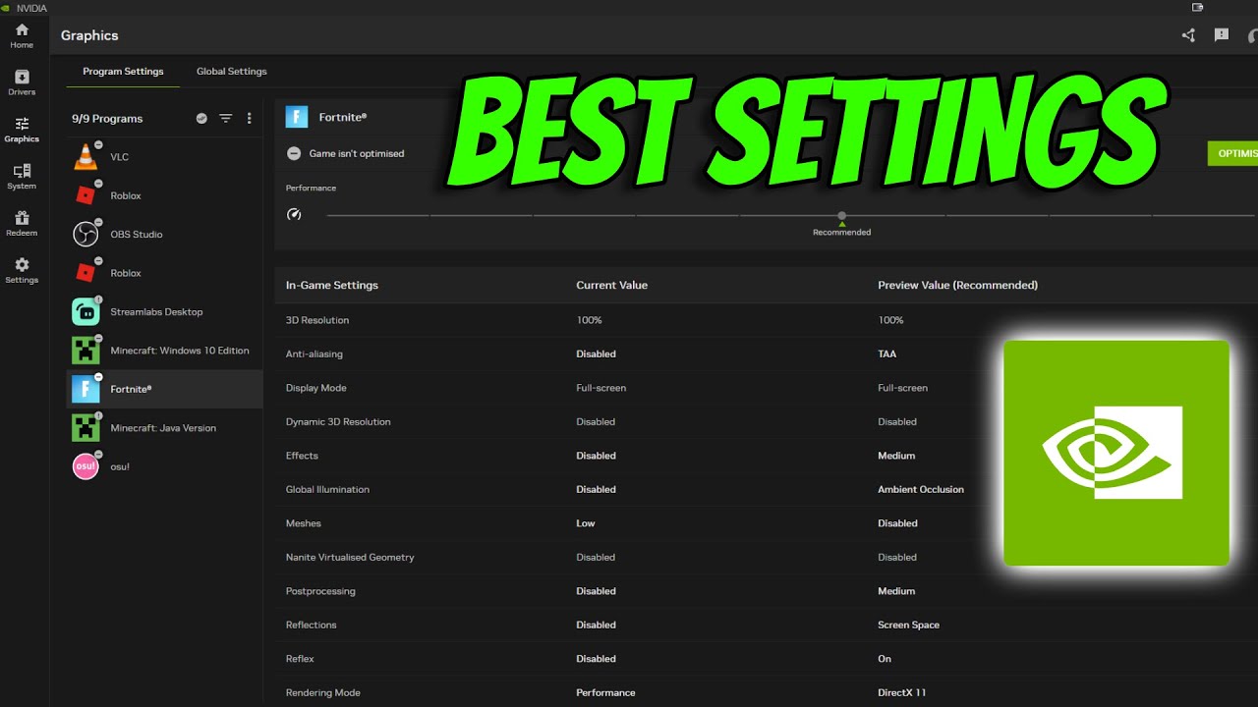Image resolution: width=1258 pixels, height=707 pixels.
Task: Go to the Drivers section
Action: point(22,82)
